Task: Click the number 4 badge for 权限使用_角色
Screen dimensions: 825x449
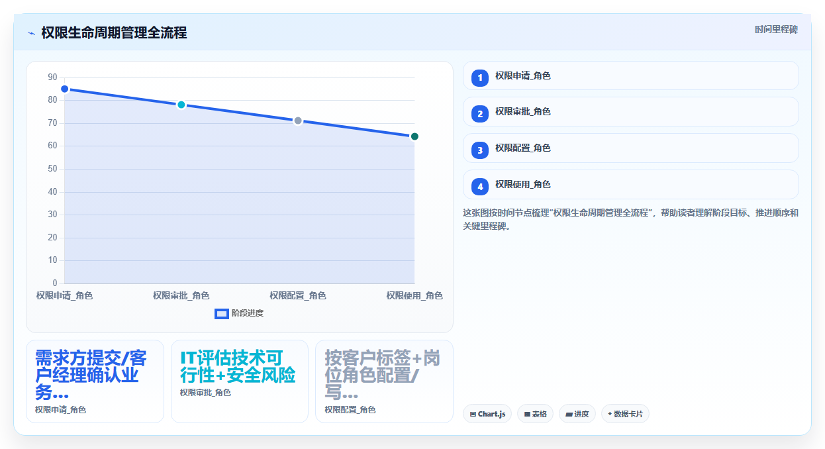Action: click(x=480, y=187)
